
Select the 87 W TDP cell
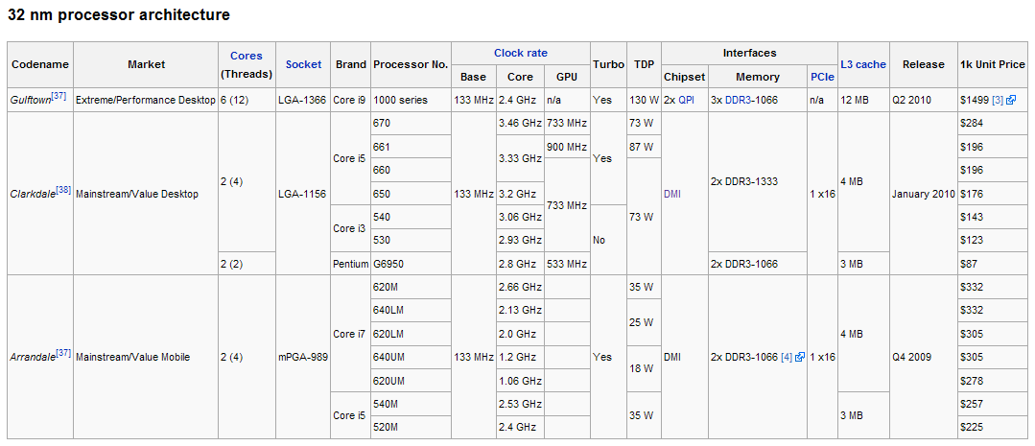click(643, 147)
